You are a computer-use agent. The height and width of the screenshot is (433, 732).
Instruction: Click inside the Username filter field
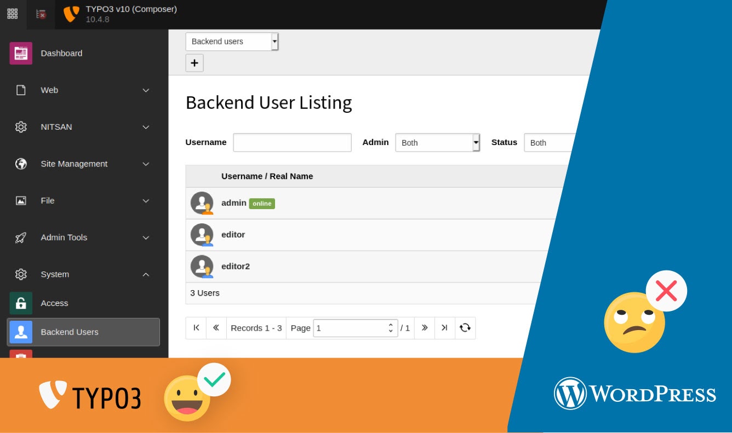(292, 142)
